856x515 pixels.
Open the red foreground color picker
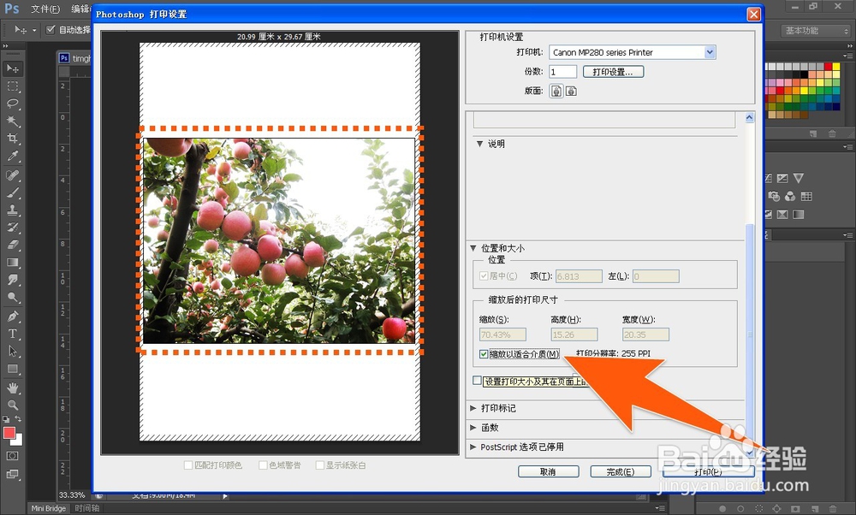pos(9,433)
